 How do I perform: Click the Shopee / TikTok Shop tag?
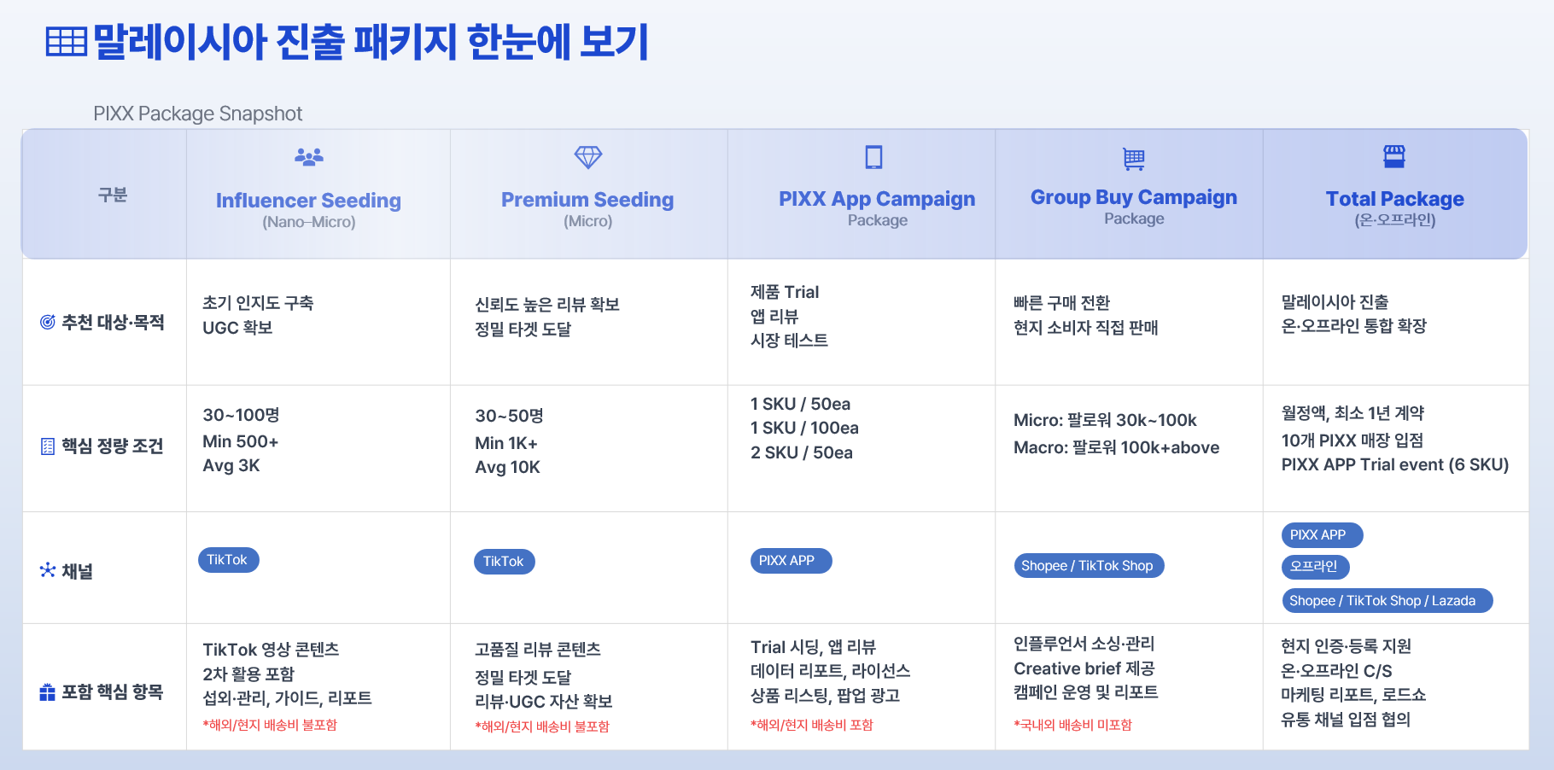1089,566
